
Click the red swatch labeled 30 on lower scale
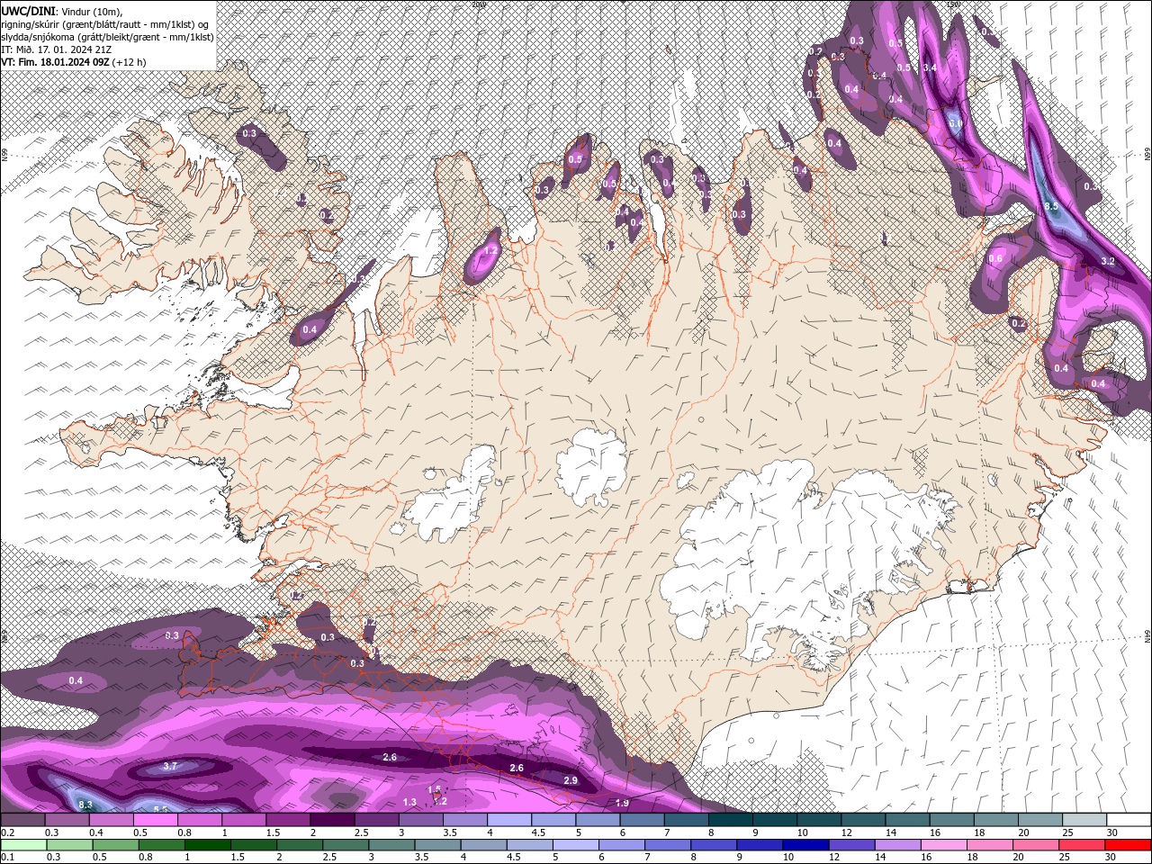[1129, 845]
